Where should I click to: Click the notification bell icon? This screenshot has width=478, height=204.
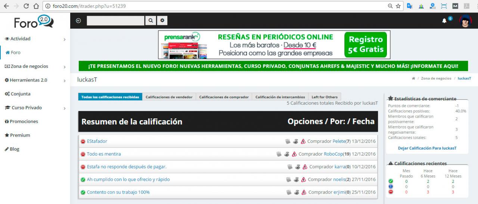pyautogui.click(x=444, y=21)
